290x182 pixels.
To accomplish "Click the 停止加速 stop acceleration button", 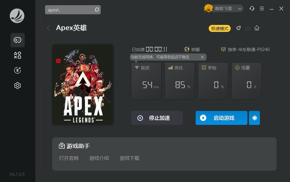I will (x=157, y=118).
